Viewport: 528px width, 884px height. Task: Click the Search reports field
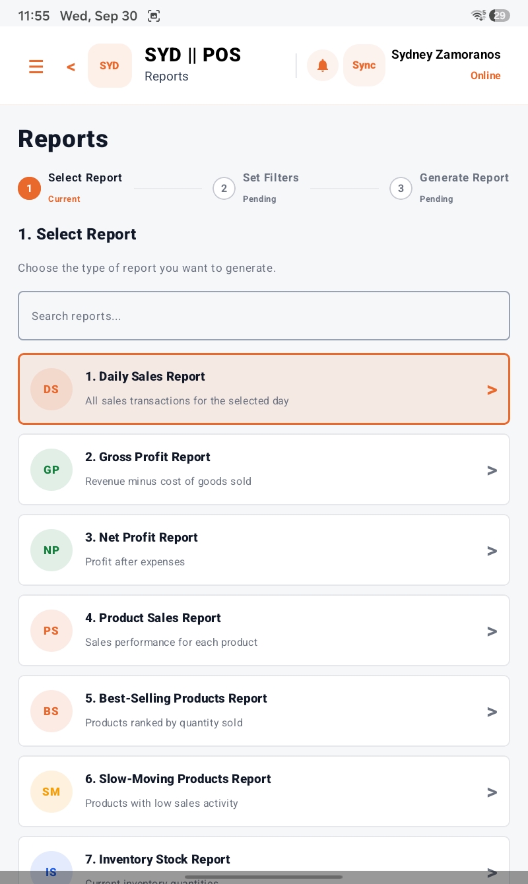264,316
